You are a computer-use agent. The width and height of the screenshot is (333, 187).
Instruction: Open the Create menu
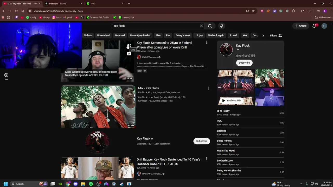pos(300,26)
